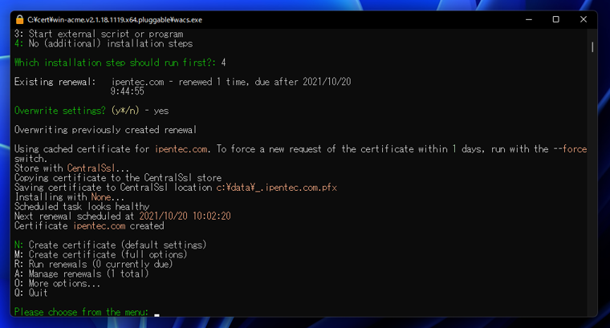Click the 'Overwrite settings?' prompt line
Viewport: 610px width, 328px height.
click(x=91, y=110)
